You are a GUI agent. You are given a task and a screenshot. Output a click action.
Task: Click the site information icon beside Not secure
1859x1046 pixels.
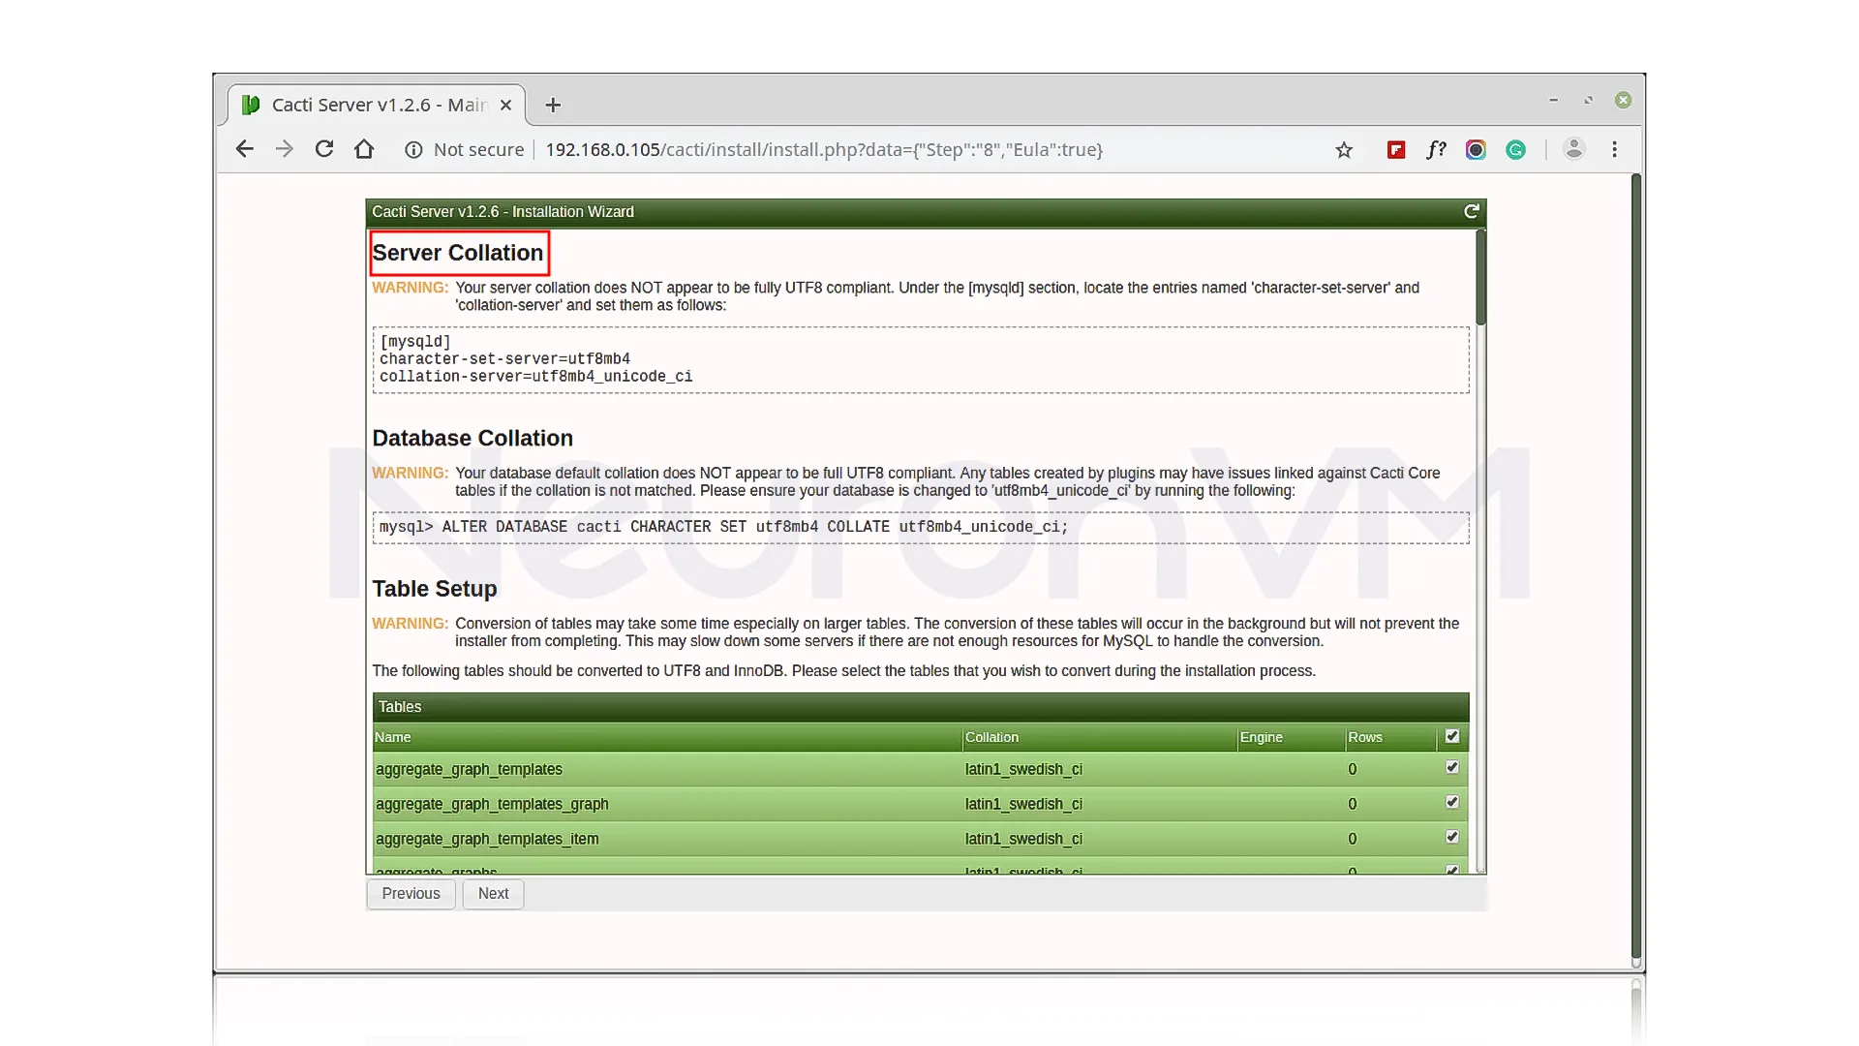(x=413, y=150)
